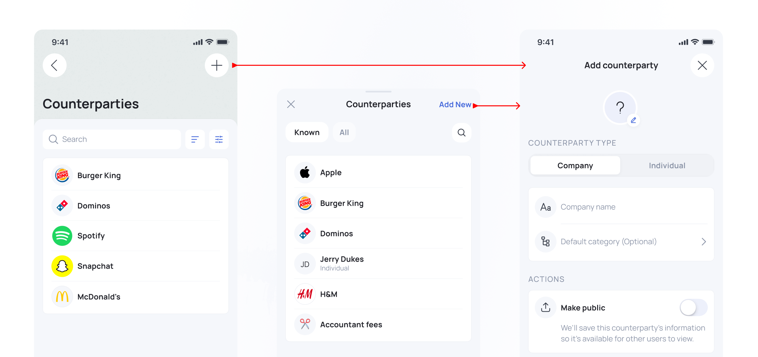Select Burger King logo in left list

(x=62, y=175)
